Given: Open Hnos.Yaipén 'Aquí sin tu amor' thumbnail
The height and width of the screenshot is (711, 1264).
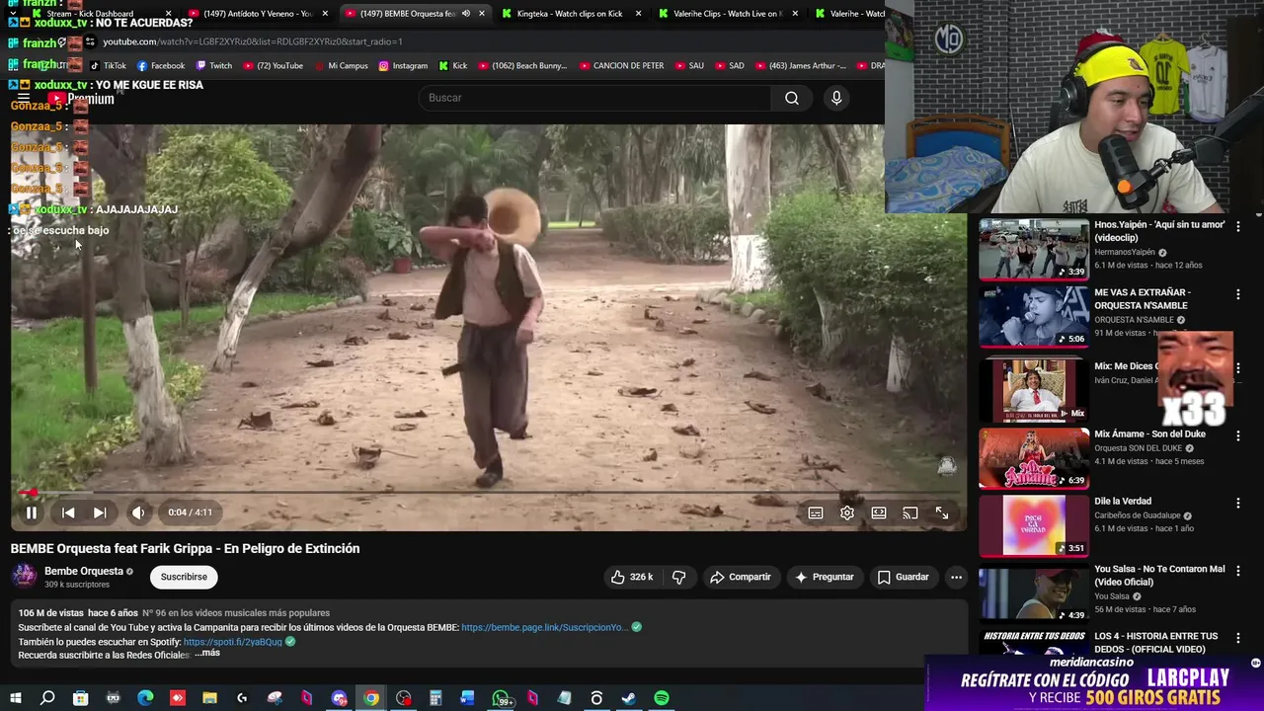Looking at the screenshot, I should click(x=1033, y=250).
